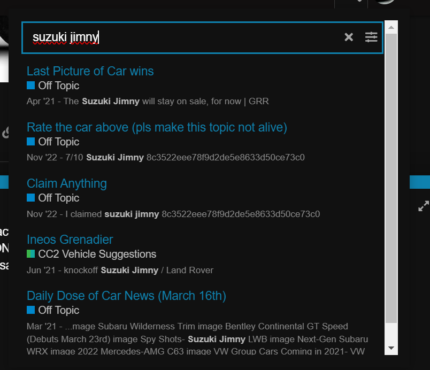Image resolution: width=430 pixels, height=370 pixels.
Task: Click the scrollbar up arrow
Action: tap(391, 27)
